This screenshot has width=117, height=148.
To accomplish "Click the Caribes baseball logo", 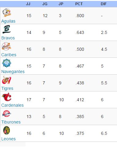I will [6, 46].
